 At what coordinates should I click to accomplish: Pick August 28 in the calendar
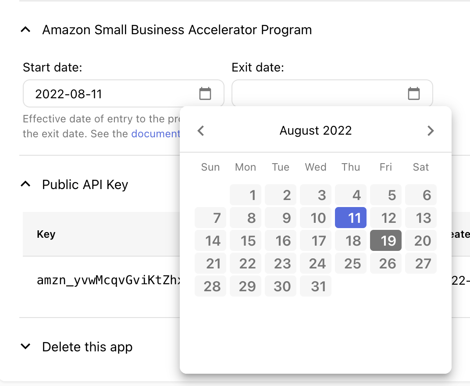pos(210,286)
